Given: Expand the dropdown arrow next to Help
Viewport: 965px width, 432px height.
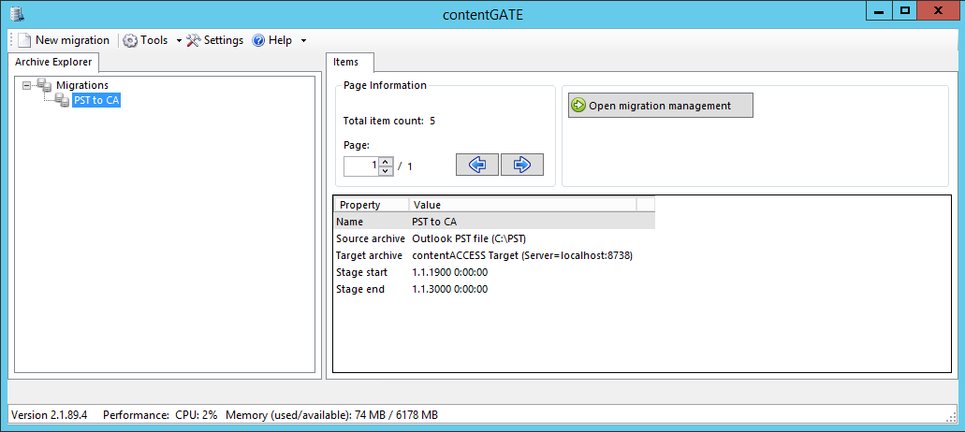Looking at the screenshot, I should 303,41.
